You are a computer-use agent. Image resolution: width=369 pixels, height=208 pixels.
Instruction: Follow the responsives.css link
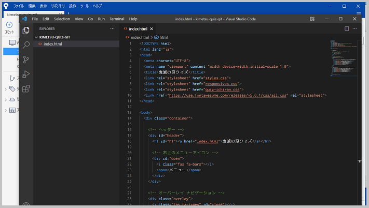coord(221,84)
